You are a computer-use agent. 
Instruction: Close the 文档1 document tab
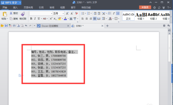(102, 26)
